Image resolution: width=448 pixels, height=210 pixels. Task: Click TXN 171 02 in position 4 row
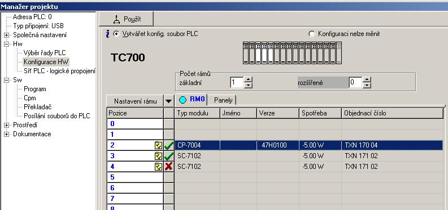point(392,167)
